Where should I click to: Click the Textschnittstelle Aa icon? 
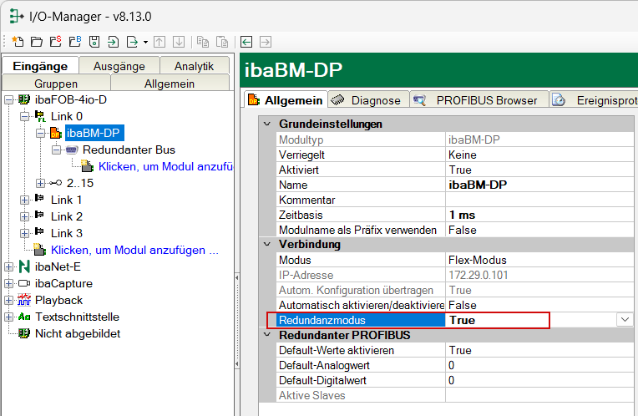[x=24, y=317]
